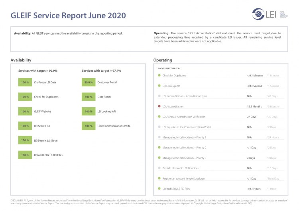Select the green dot next to LEI Look-up API processing time
The height and width of the screenshot is (211, 299).
[x=159, y=86]
